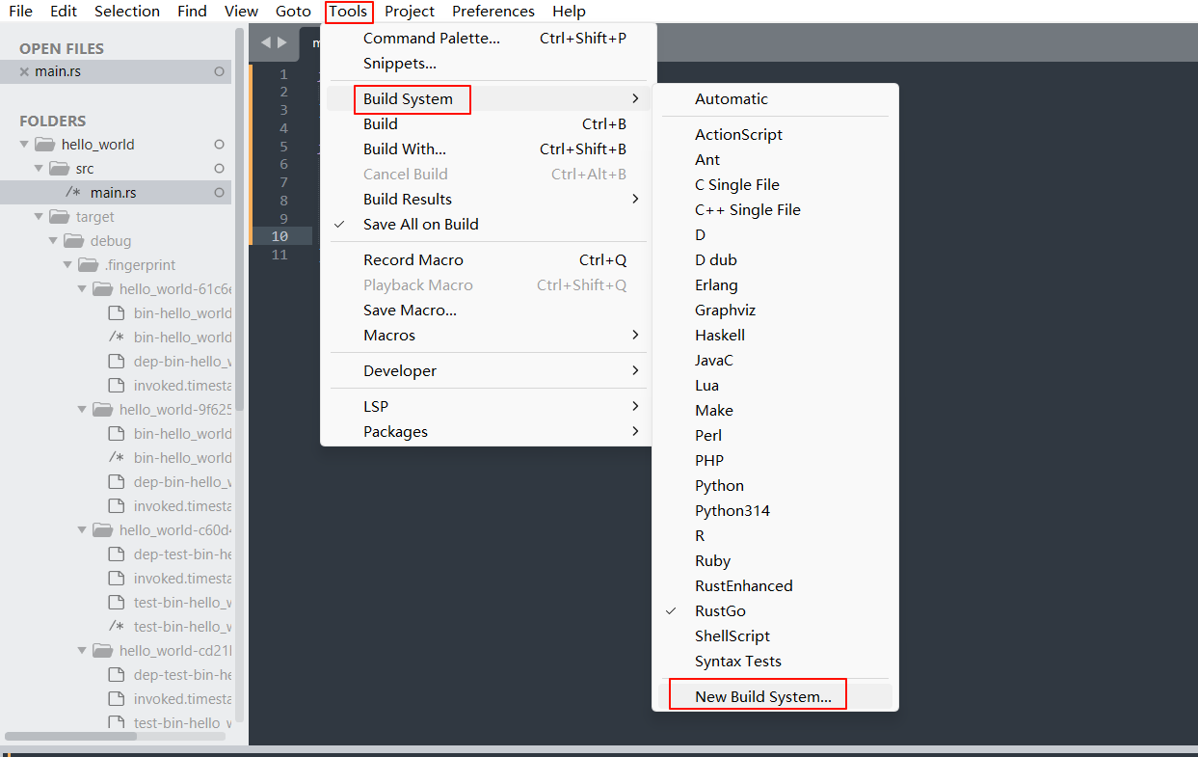Toggle Save All on Build option
Viewport: 1198px width, 757px height.
(x=420, y=224)
